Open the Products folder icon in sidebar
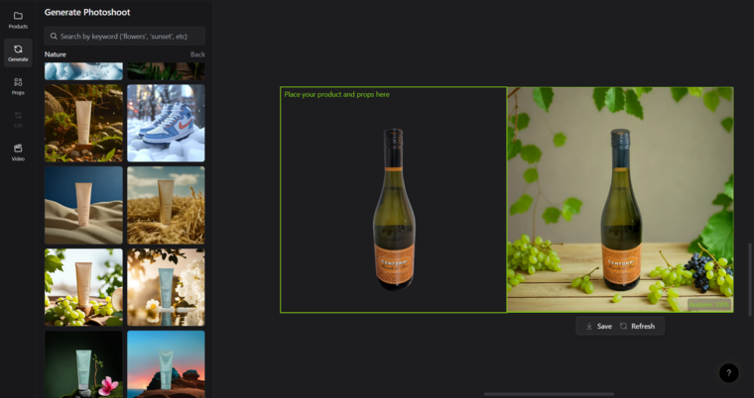The image size is (754, 398). (x=18, y=17)
